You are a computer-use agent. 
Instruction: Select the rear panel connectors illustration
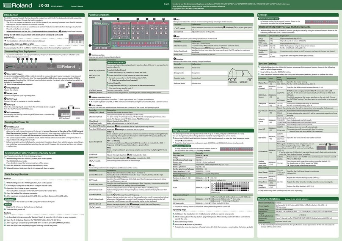point(43,67)
